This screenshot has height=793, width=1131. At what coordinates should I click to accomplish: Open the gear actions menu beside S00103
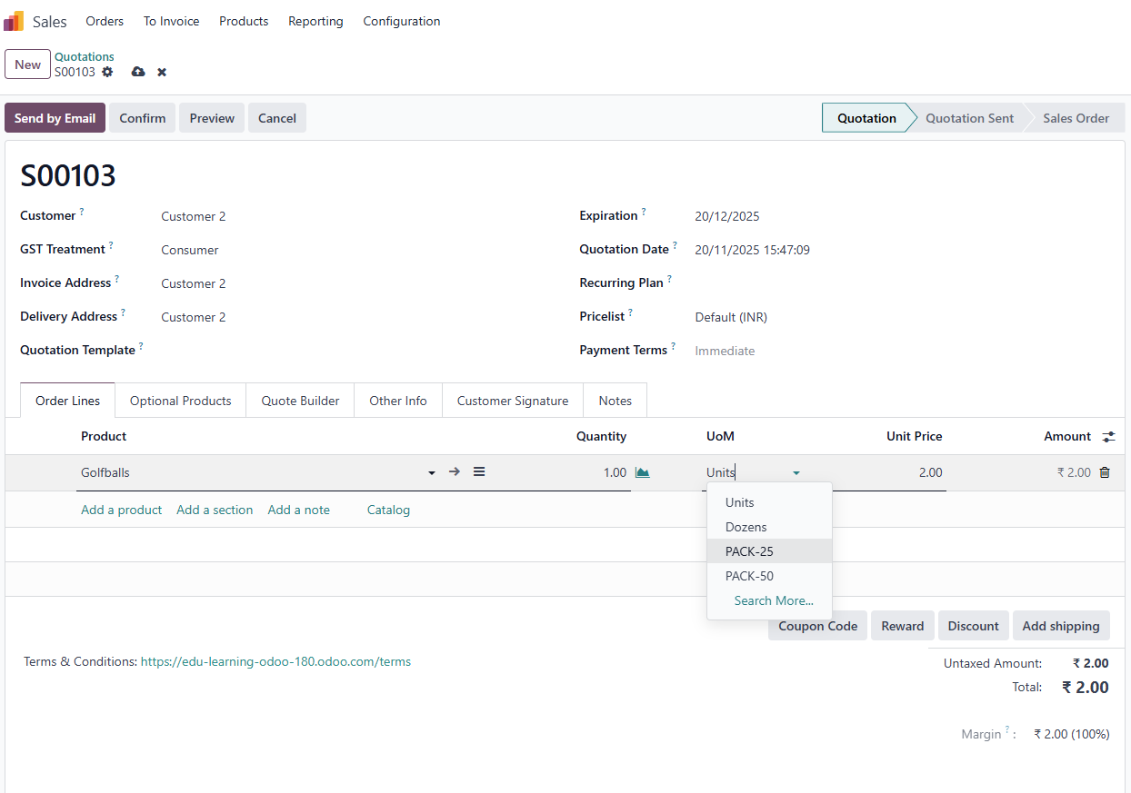[x=107, y=72]
